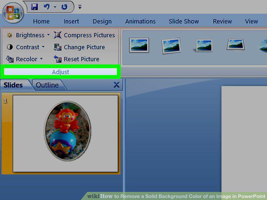The width and height of the screenshot is (267, 200).
Task: Click the Contrast label text
Action: (28, 47)
